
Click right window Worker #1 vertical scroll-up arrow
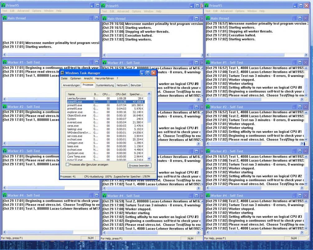306,68
